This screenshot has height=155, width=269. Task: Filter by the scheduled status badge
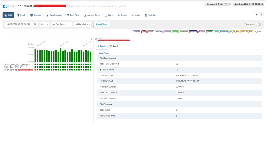184,32
